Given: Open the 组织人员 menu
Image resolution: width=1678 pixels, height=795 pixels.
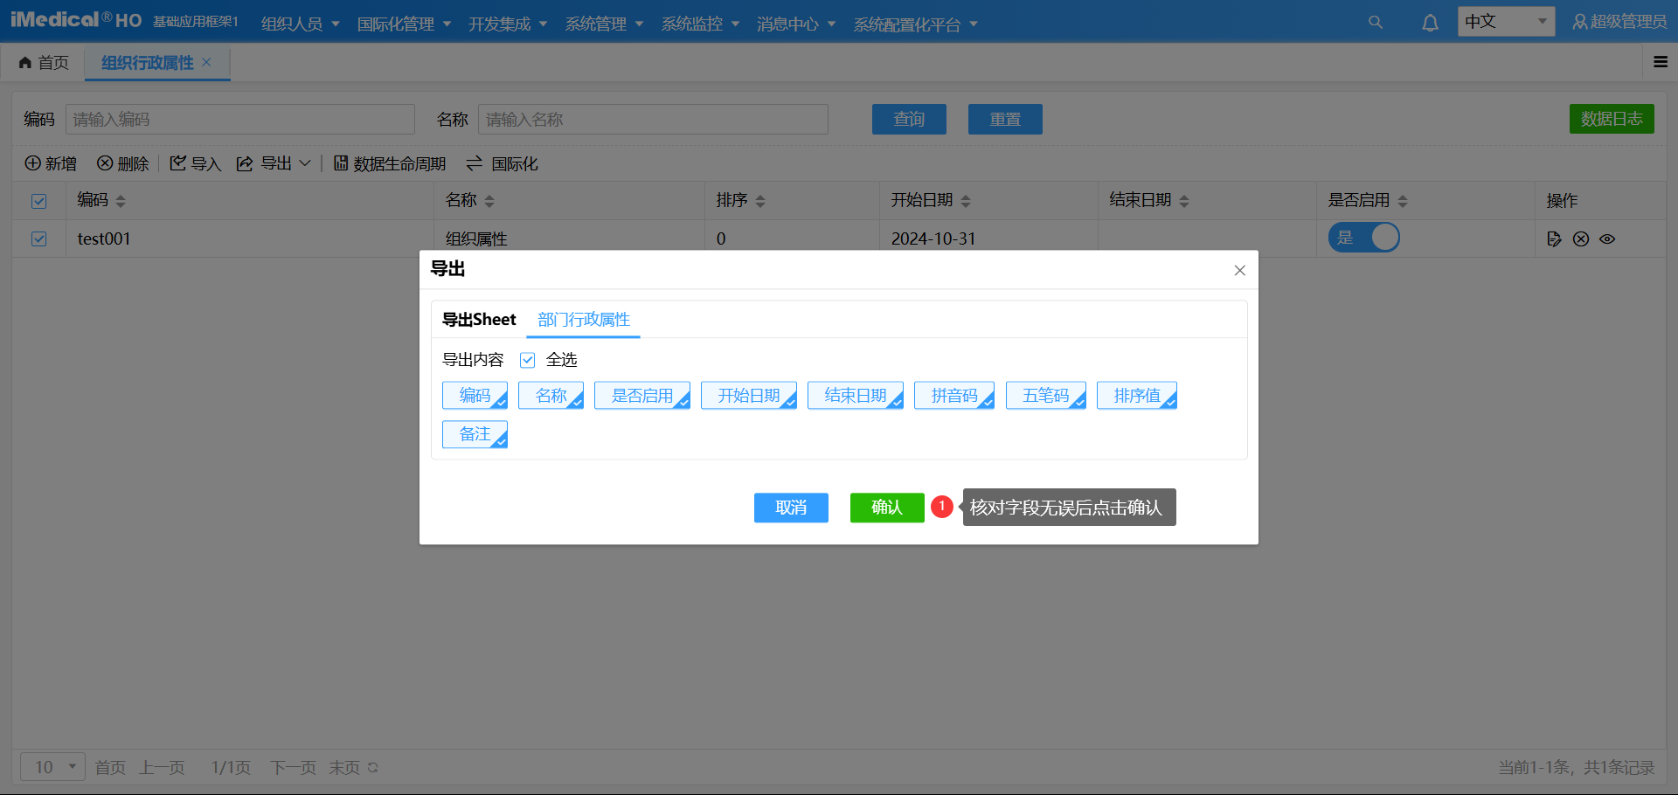Looking at the screenshot, I should coord(300,24).
